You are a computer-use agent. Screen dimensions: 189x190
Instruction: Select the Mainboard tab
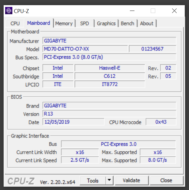39,23
